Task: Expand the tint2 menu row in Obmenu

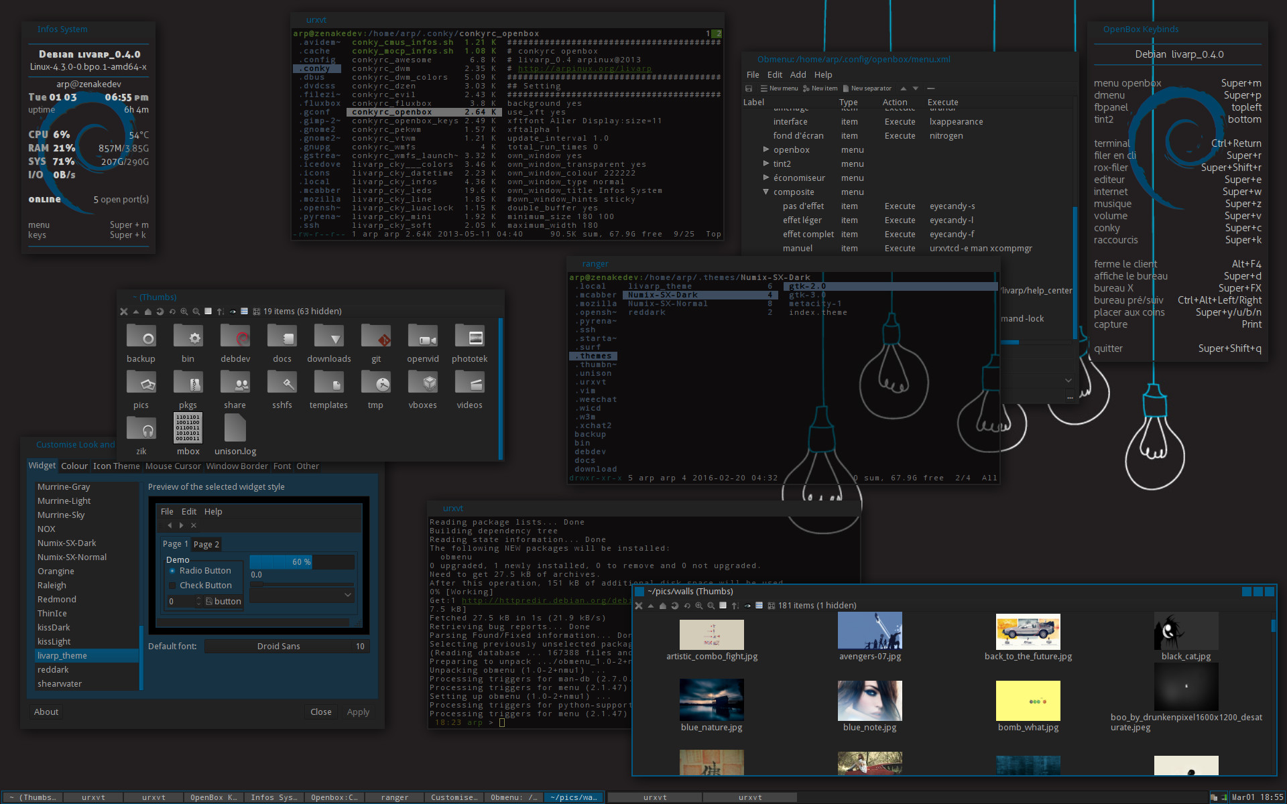Action: (x=765, y=163)
